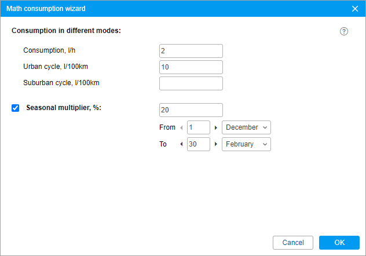
Task: Select the Seasonal multiplier percent field
Action: (191, 110)
